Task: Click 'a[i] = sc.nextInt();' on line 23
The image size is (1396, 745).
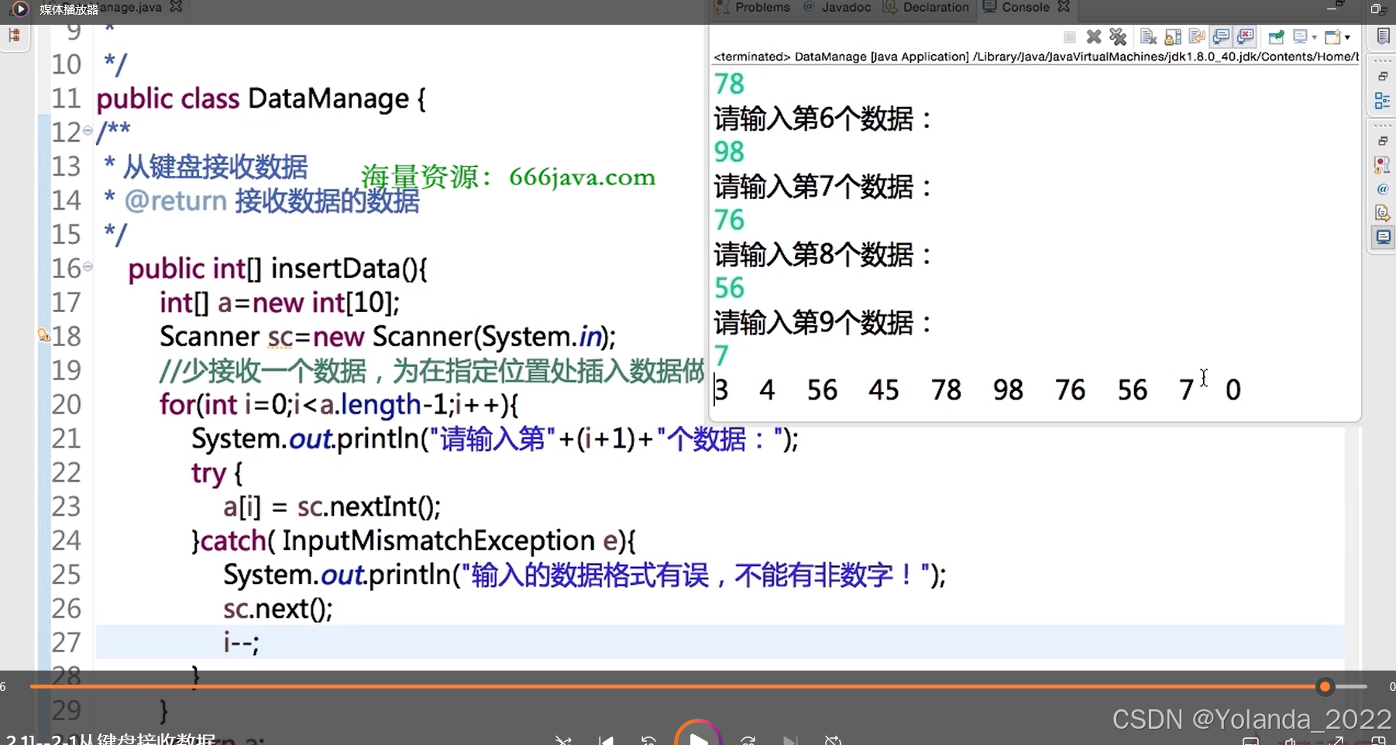Action: click(332, 506)
